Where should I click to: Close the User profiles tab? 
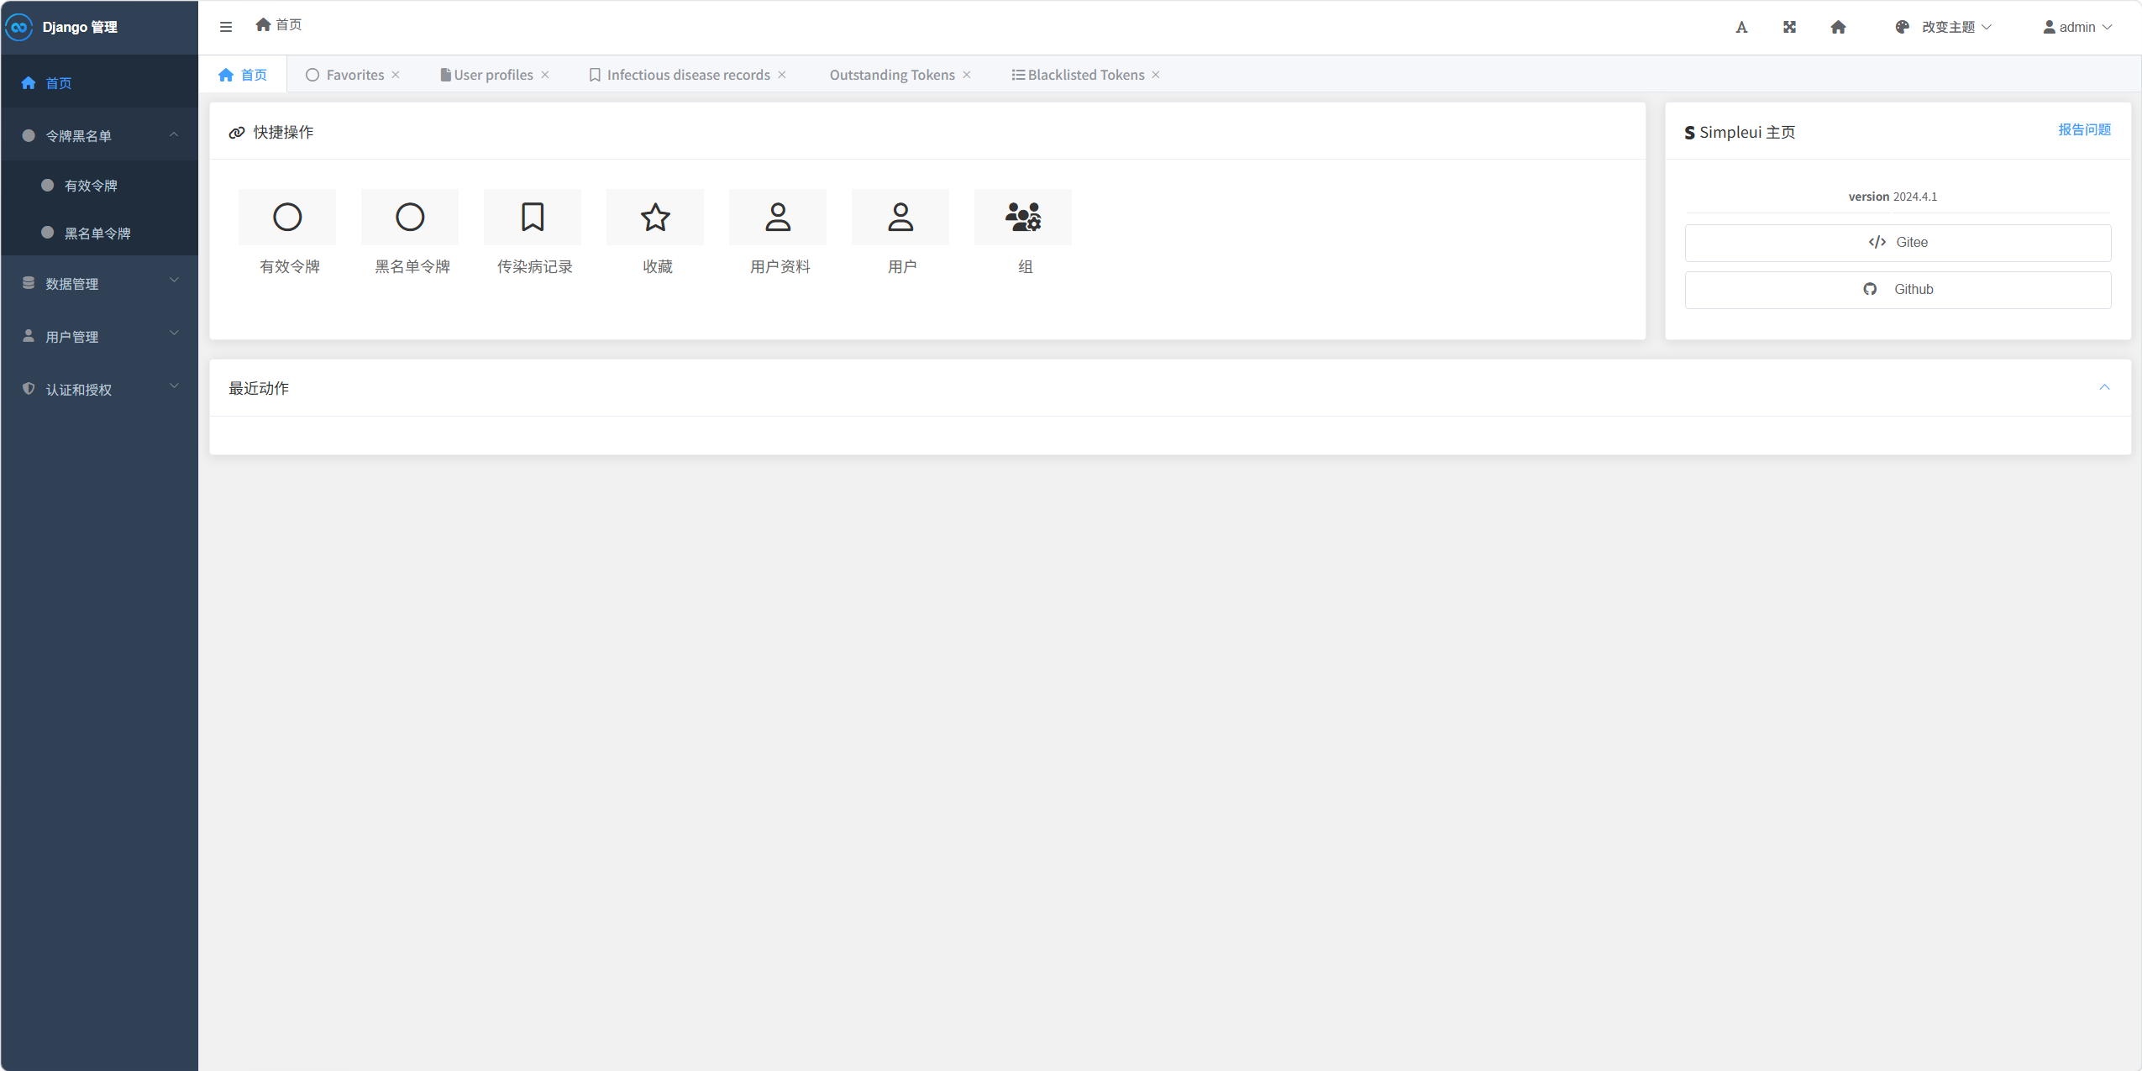pyautogui.click(x=545, y=75)
